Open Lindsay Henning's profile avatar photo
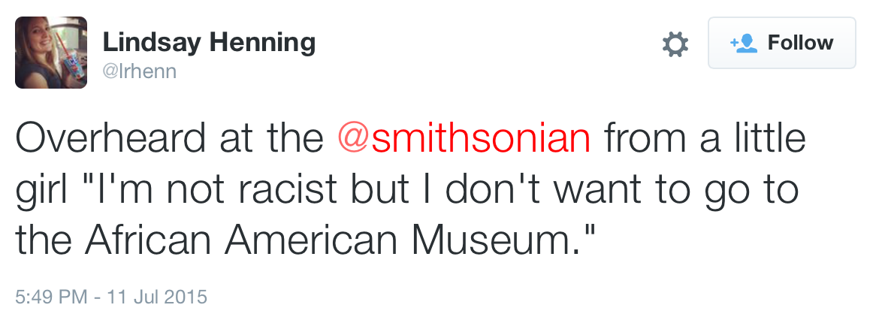876x323 pixels. 51,53
